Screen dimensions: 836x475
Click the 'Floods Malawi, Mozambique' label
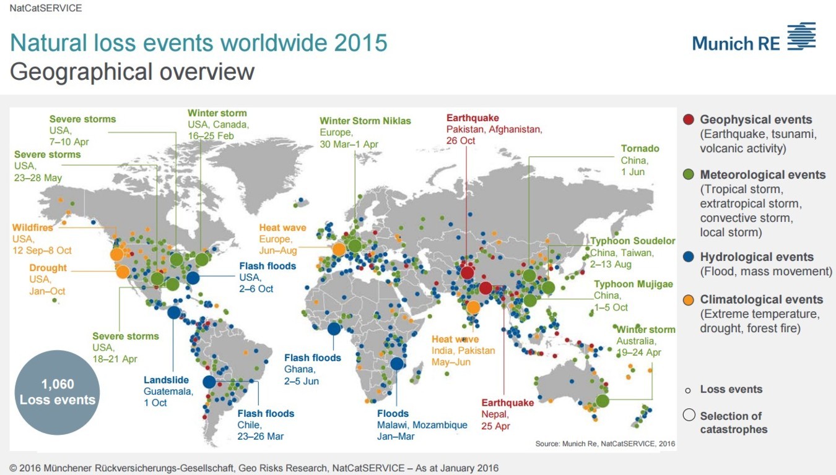(422, 425)
